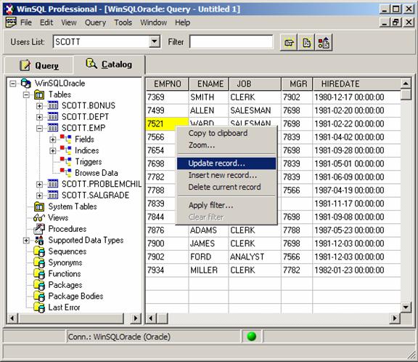Image resolution: width=418 pixels, height=362 pixels.
Task: Click the JOB column header
Action: (255, 84)
